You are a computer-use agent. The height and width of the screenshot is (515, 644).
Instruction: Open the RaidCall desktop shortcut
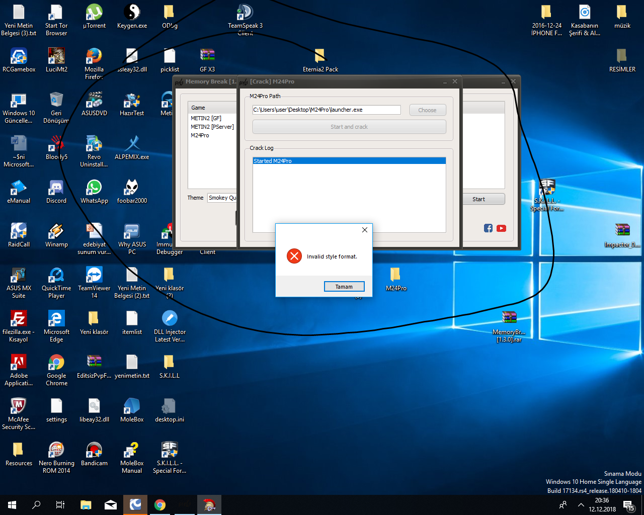[x=19, y=235]
